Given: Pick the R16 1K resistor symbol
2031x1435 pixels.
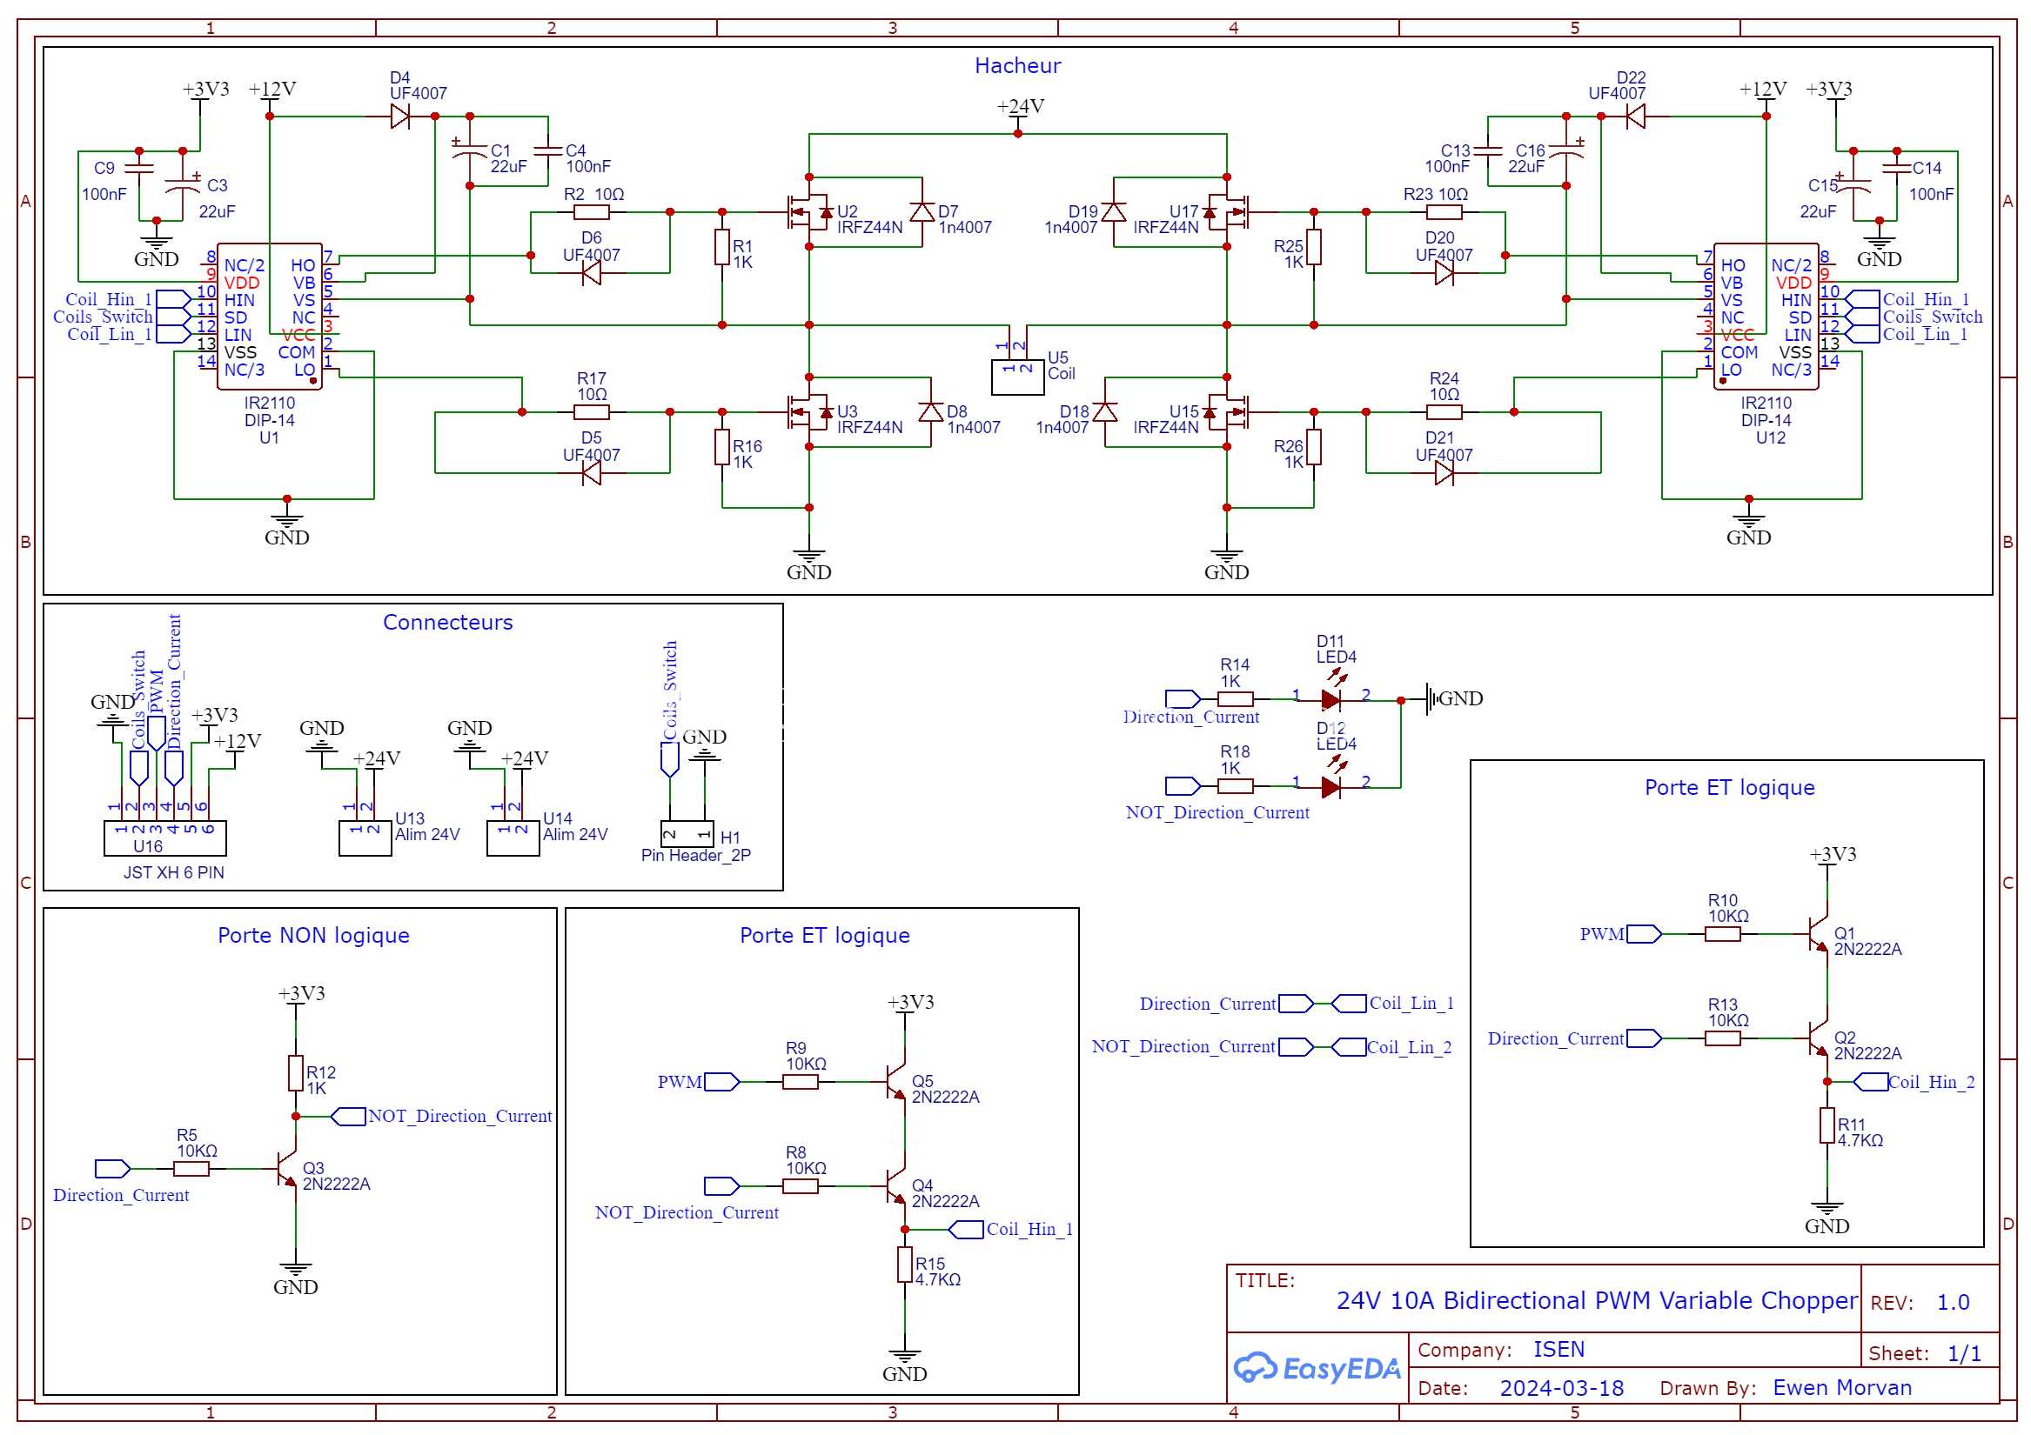Looking at the screenshot, I should pyautogui.click(x=722, y=447).
